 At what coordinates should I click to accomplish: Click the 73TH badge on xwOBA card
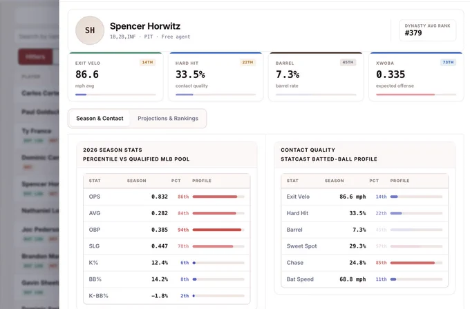tap(448, 62)
